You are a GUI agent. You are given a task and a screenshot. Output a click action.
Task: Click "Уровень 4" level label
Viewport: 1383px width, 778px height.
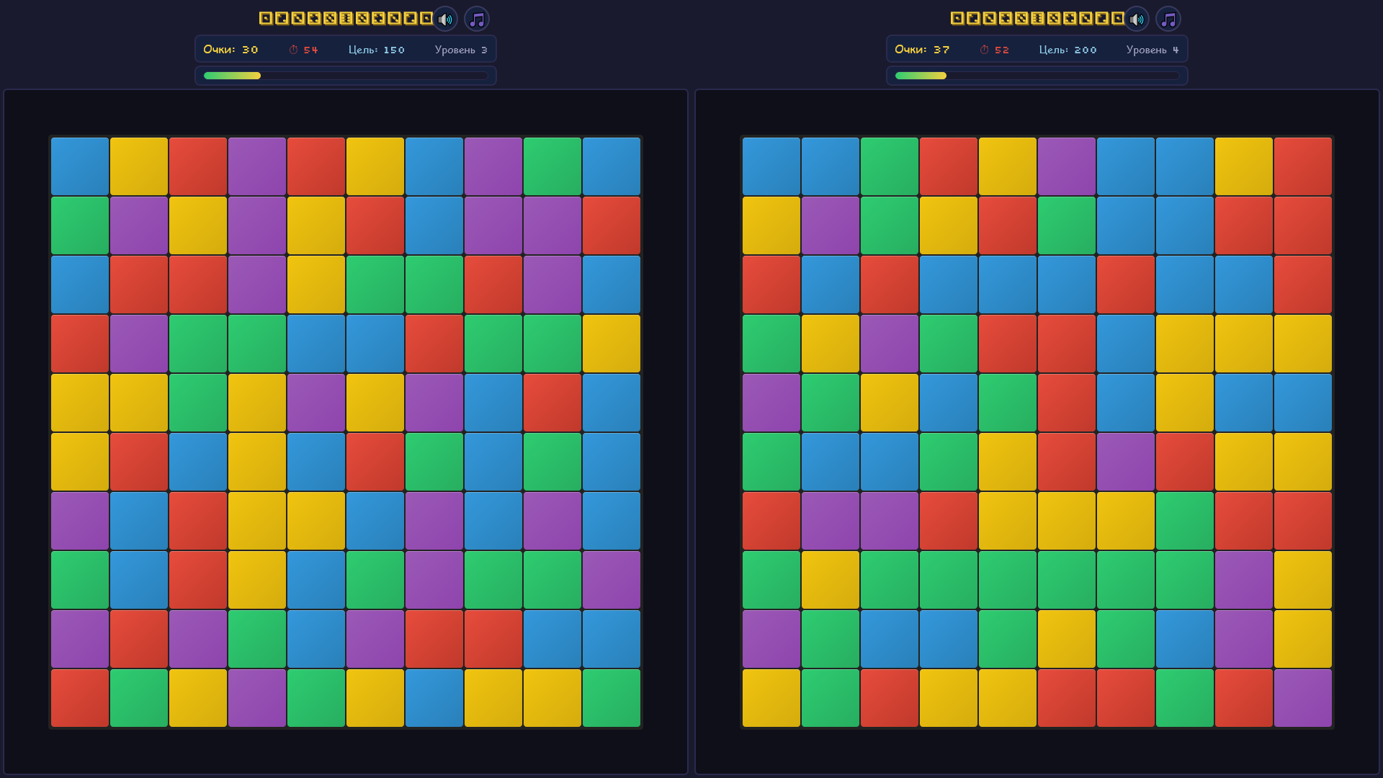[1152, 50]
